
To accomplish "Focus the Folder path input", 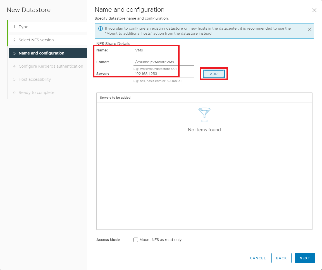I will coord(163,62).
